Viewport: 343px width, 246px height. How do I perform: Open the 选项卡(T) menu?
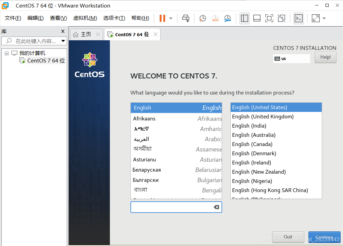tap(114, 18)
